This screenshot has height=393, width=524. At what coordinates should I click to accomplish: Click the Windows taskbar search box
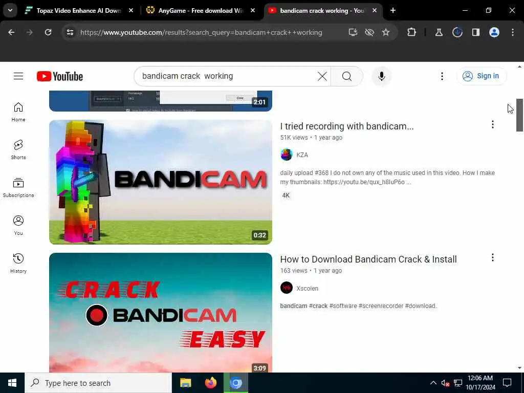click(98, 383)
